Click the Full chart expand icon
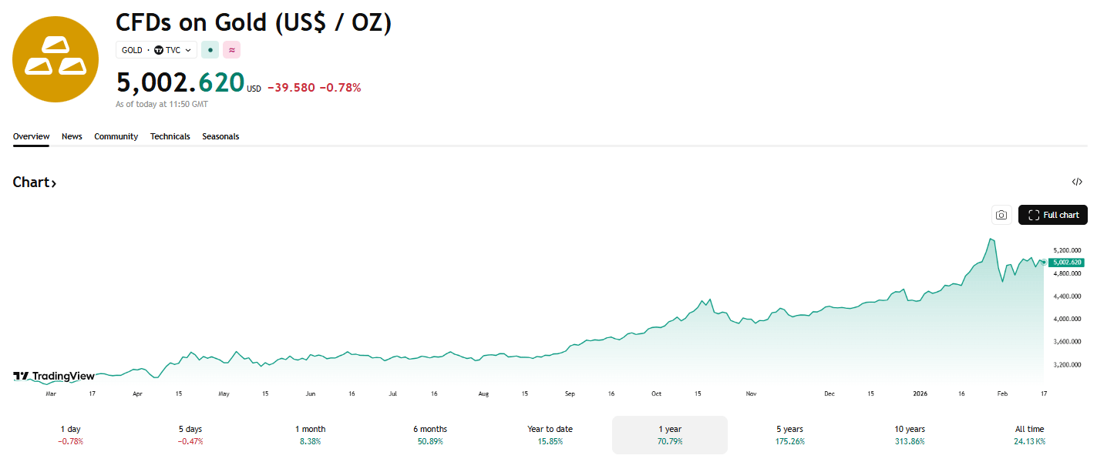Image resolution: width=1097 pixels, height=462 pixels. (1034, 215)
